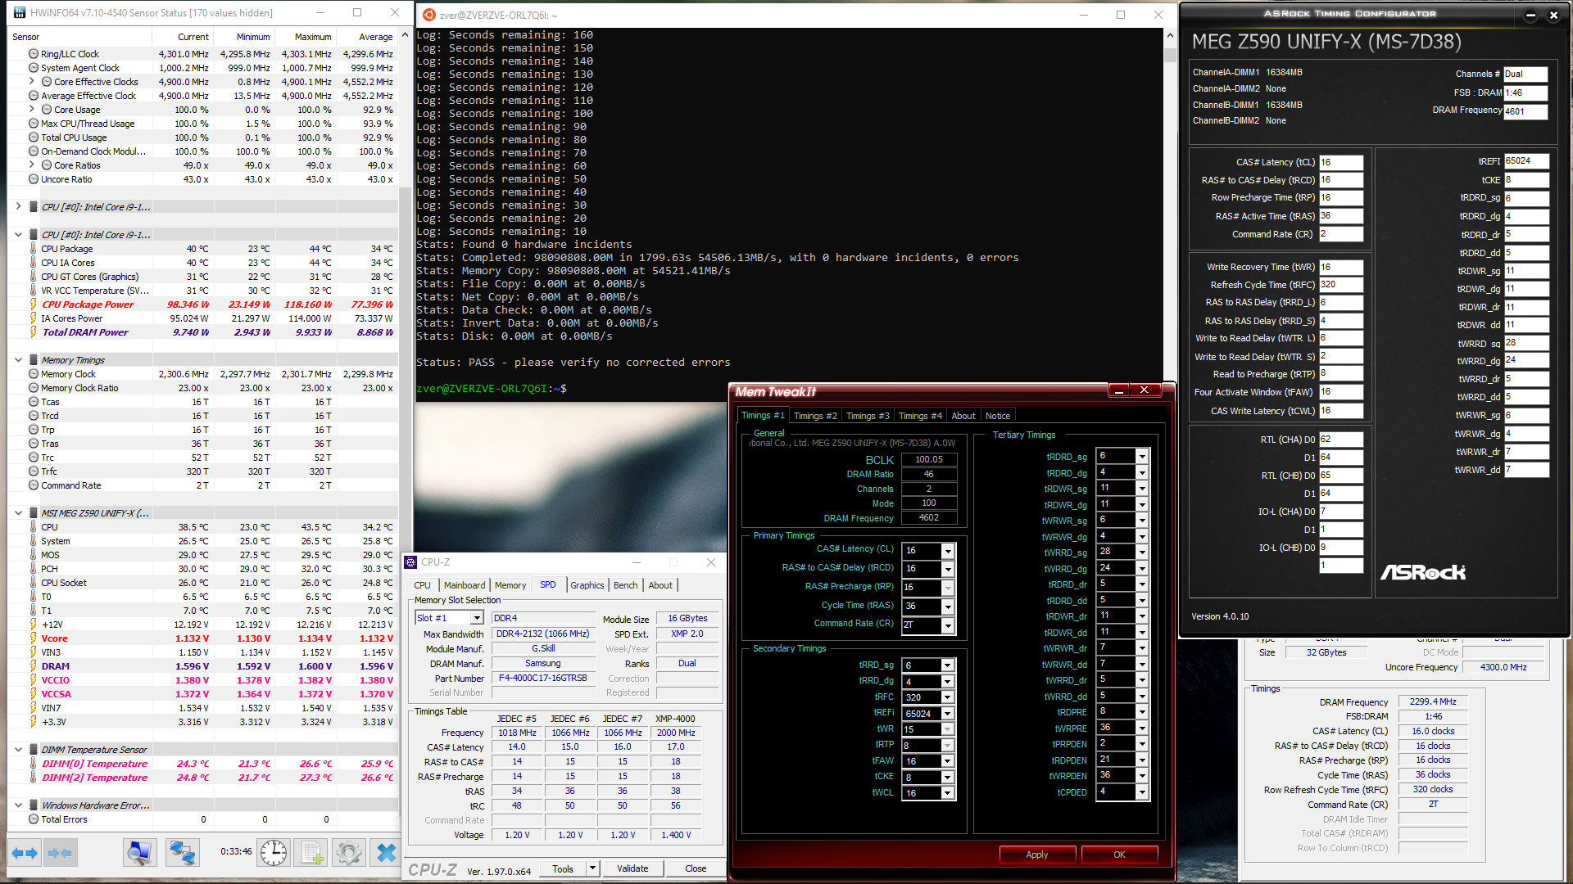Open HWiNFO sensor settings gear icon

pos(348,853)
